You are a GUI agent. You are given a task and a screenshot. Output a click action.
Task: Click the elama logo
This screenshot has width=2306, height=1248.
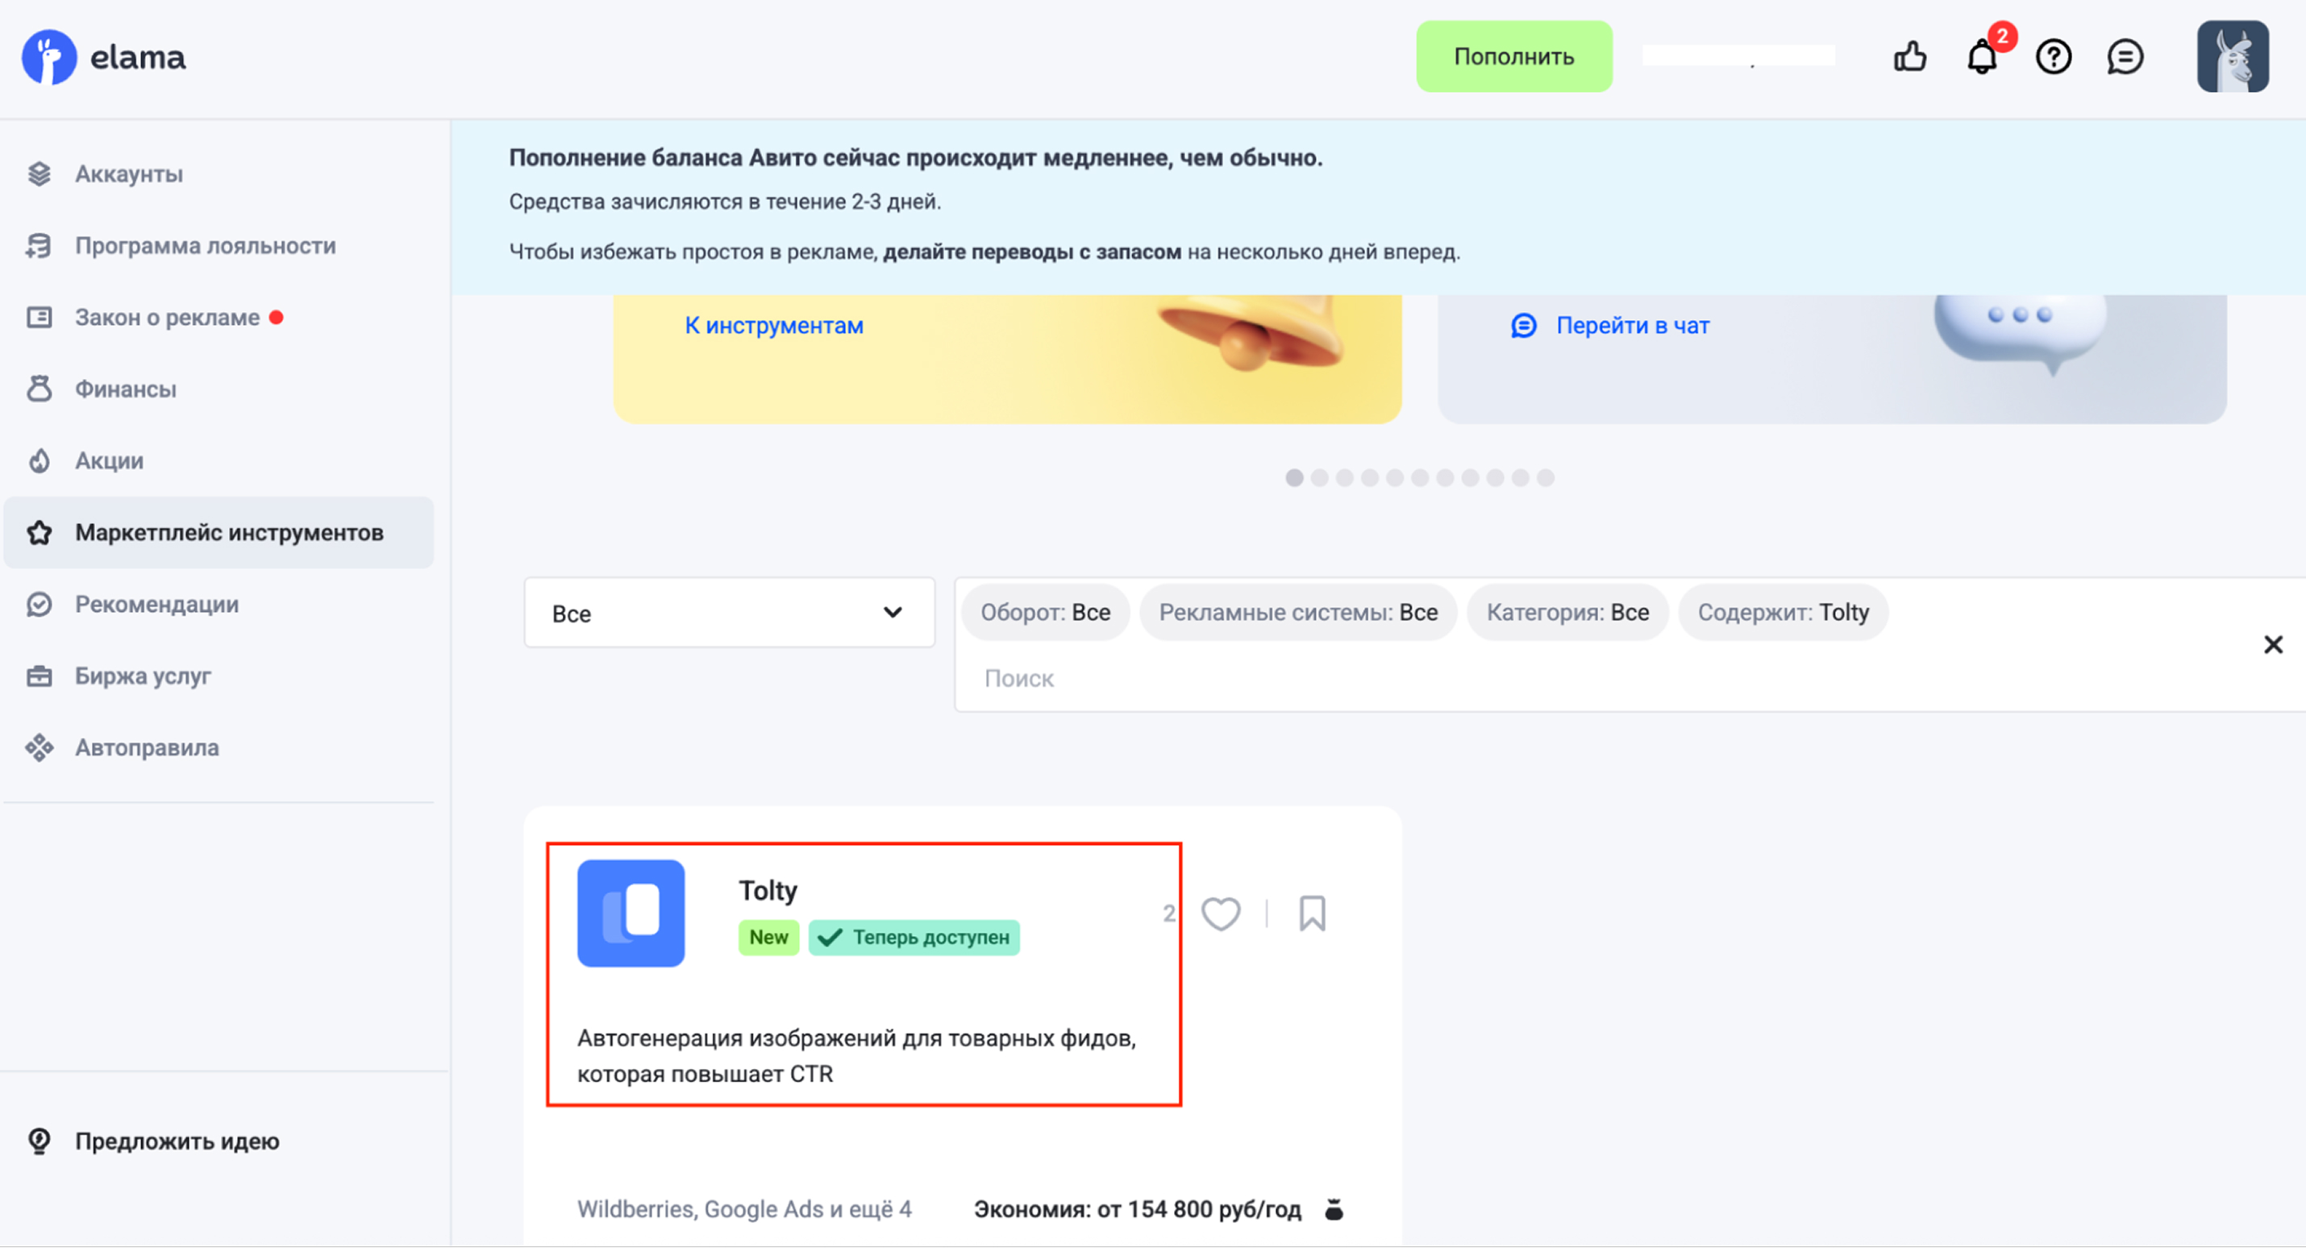tap(104, 57)
